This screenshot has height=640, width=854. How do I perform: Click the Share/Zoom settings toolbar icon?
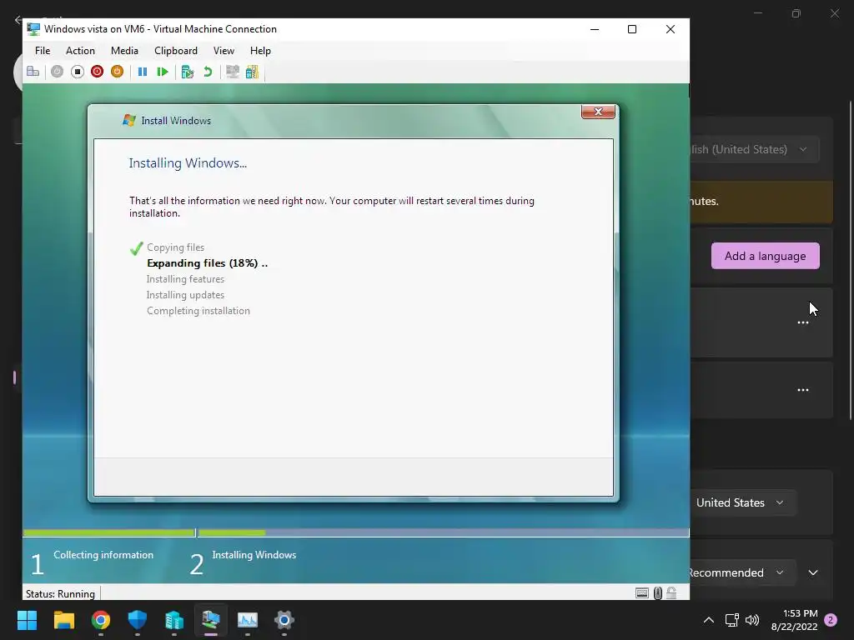(252, 72)
